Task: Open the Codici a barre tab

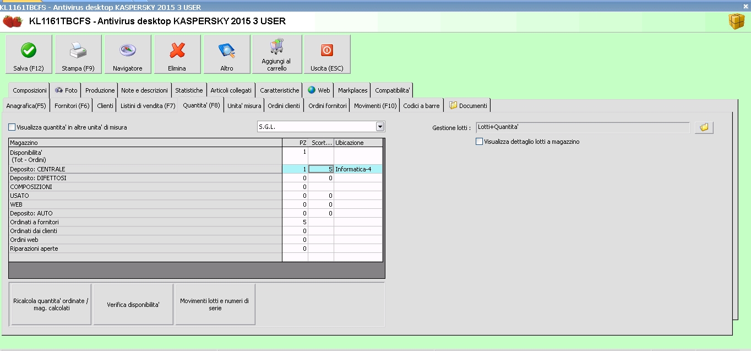Action: [422, 105]
